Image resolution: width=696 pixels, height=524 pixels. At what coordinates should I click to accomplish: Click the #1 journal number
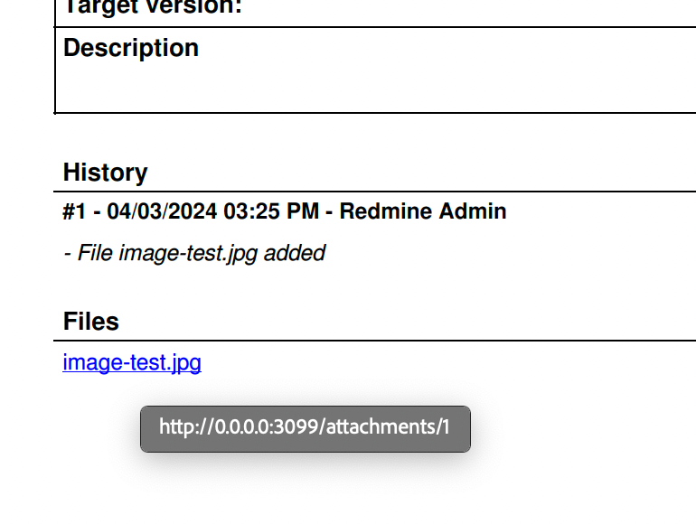tap(74, 211)
